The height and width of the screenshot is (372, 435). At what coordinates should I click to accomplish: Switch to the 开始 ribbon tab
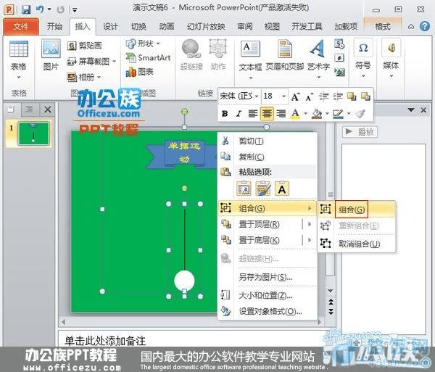pyautogui.click(x=54, y=27)
